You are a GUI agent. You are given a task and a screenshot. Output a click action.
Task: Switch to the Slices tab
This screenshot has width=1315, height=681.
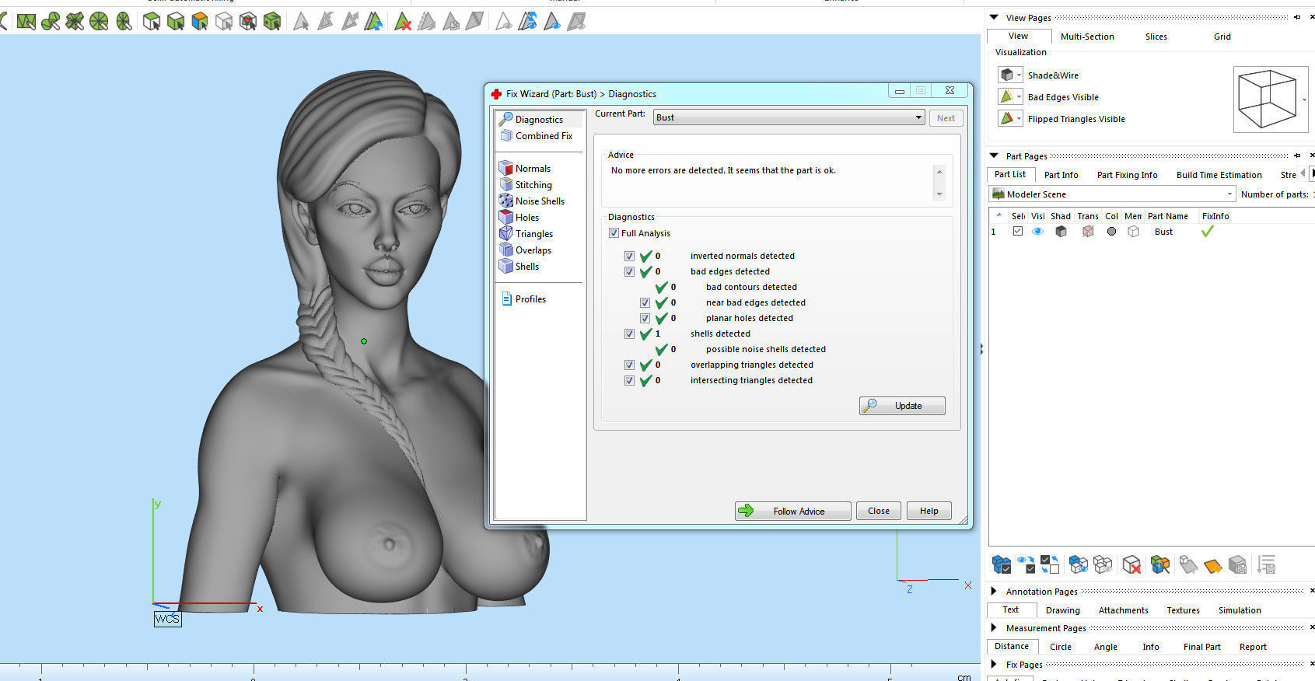tap(1156, 37)
